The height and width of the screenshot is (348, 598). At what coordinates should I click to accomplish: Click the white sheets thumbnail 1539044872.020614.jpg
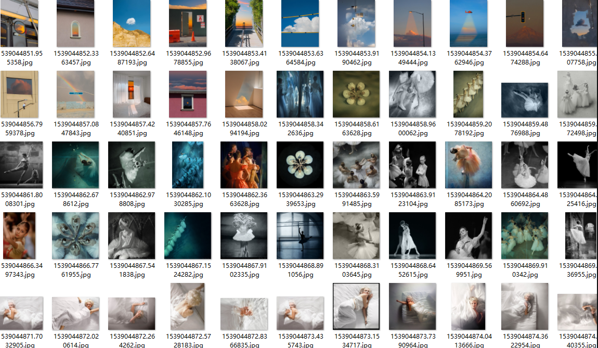click(75, 313)
